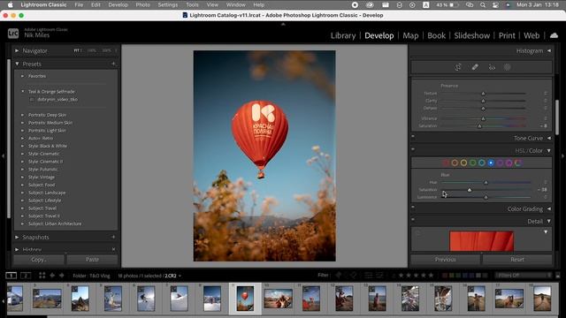Screen dimensions: 566x318
Task: Open the Masking tool
Action: tap(507, 67)
